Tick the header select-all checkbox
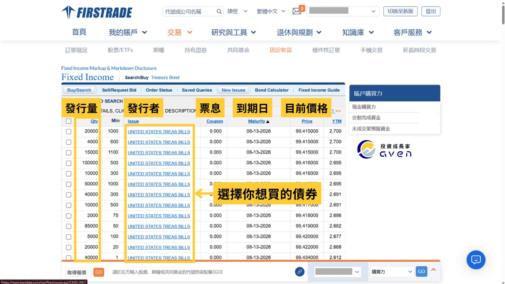Screen dimensions: 505x284 pos(69,121)
